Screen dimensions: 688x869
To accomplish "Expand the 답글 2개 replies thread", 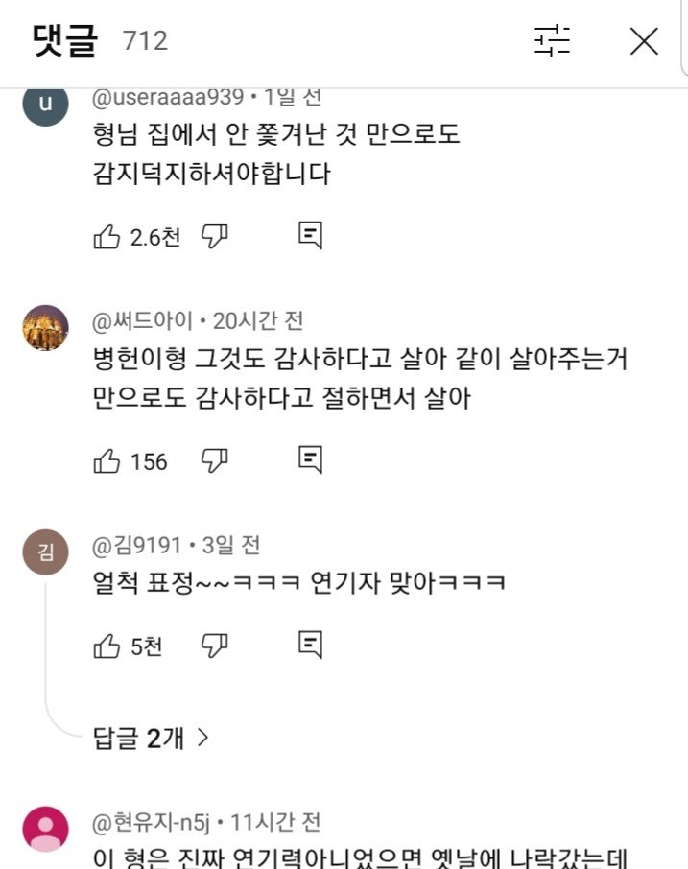I will [x=138, y=737].
